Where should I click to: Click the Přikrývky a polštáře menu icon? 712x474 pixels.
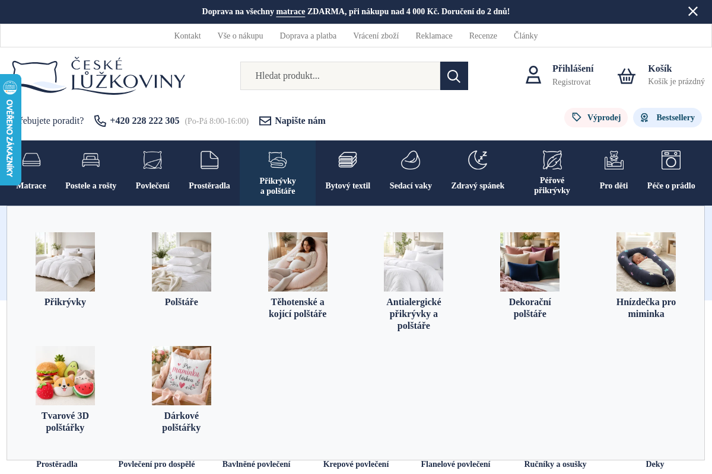[x=278, y=160]
